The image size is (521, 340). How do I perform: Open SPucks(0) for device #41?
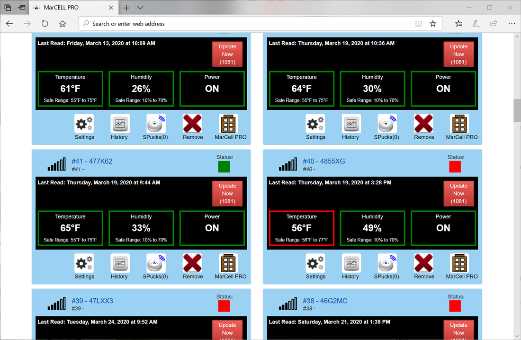(155, 267)
